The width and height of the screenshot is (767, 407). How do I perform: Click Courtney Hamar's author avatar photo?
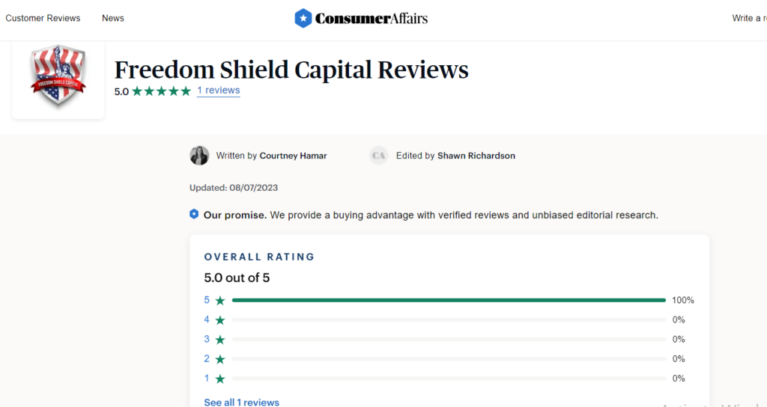tap(199, 156)
